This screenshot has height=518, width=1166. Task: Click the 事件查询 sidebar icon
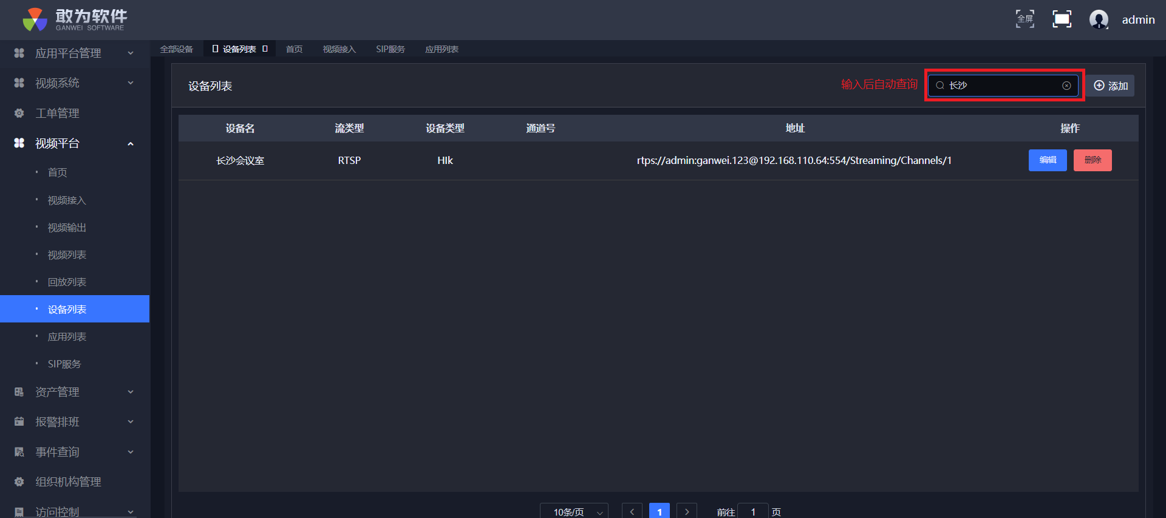(x=19, y=452)
